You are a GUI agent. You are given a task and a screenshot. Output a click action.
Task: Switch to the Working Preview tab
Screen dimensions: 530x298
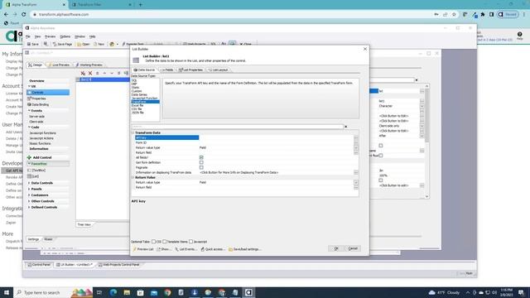[x=89, y=65]
